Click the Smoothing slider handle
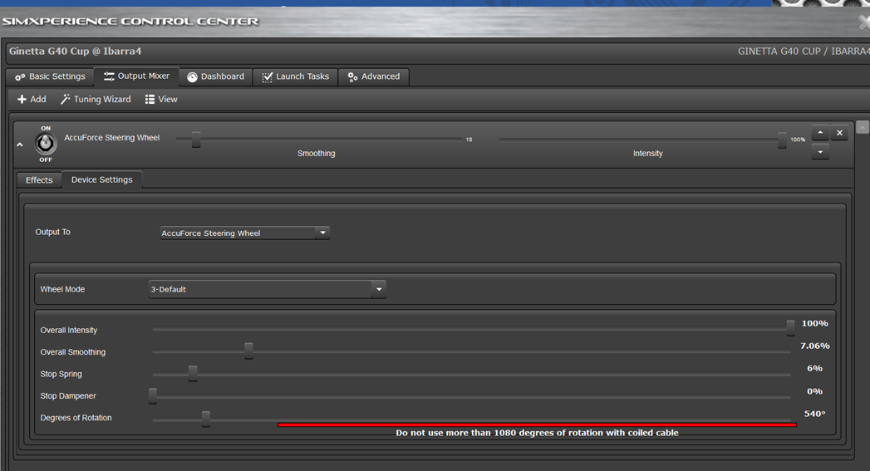 click(196, 140)
